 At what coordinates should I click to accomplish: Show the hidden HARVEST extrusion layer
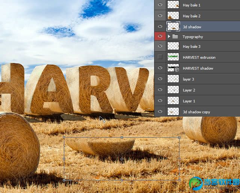(x=160, y=57)
